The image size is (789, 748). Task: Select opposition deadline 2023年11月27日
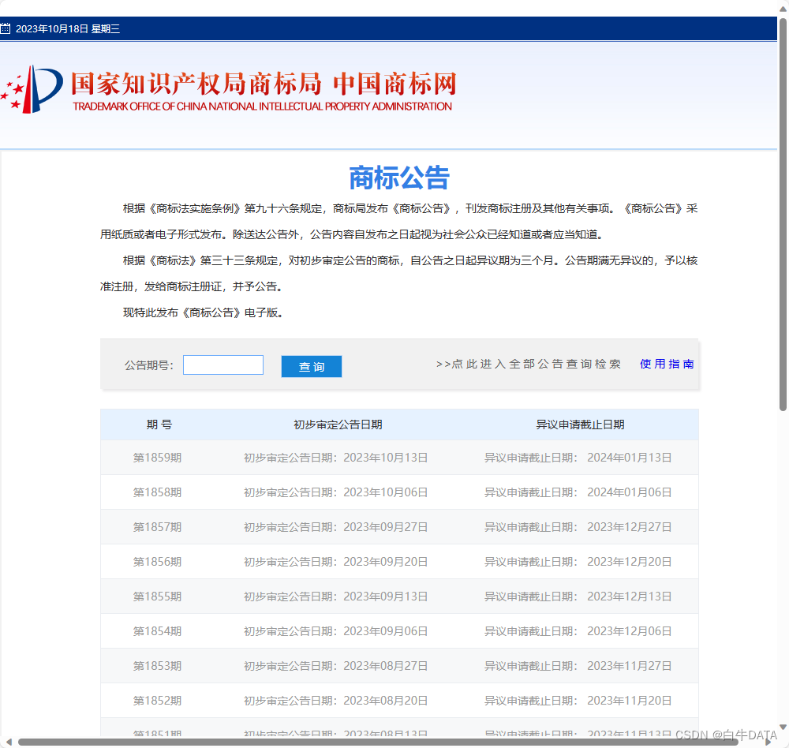(x=630, y=666)
